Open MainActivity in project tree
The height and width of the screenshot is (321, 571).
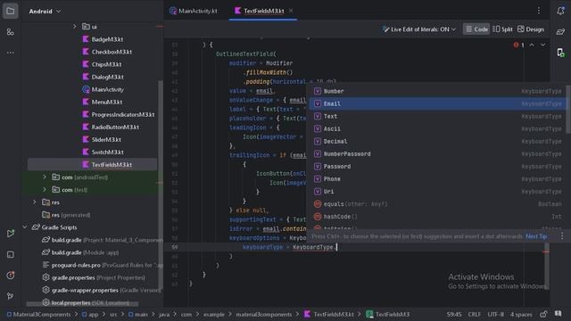point(103,89)
